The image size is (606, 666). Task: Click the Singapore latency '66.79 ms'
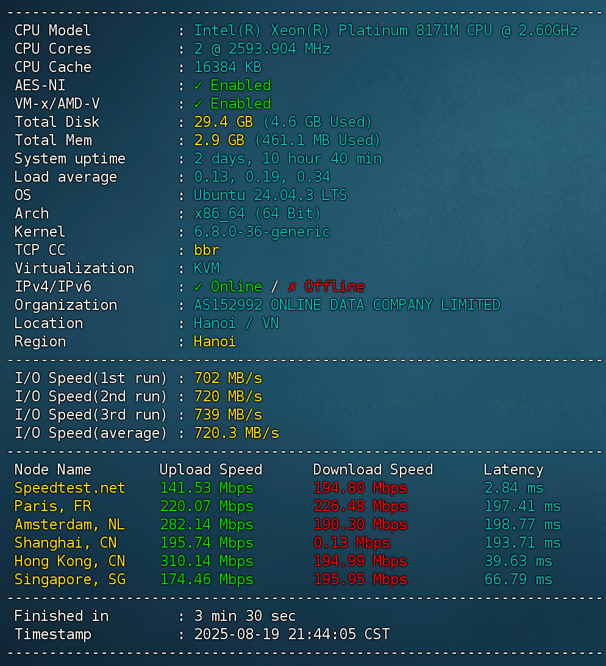pyautogui.click(x=518, y=579)
